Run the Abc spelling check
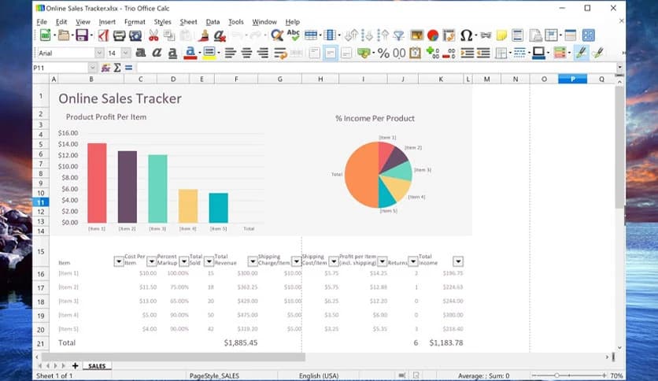The width and height of the screenshot is (658, 381). (294, 35)
